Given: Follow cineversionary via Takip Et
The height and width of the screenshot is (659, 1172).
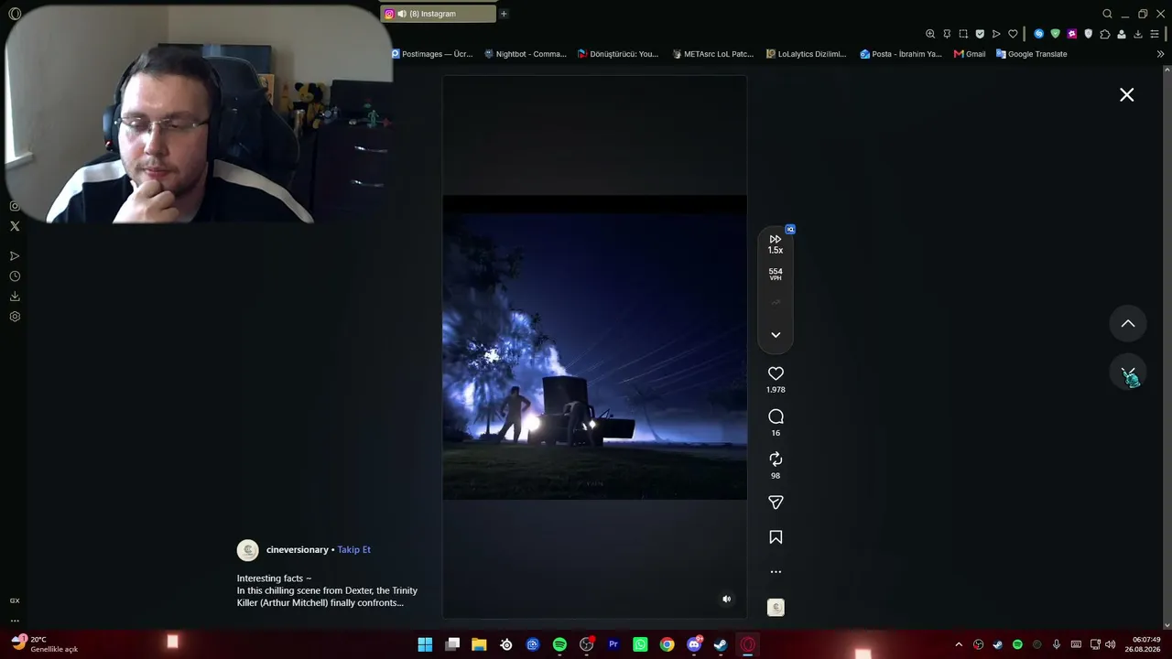Looking at the screenshot, I should pos(353,550).
